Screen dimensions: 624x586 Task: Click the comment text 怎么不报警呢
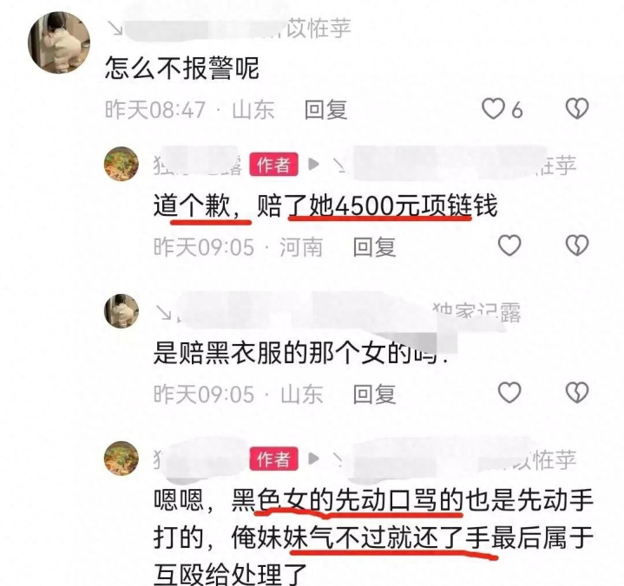point(182,68)
